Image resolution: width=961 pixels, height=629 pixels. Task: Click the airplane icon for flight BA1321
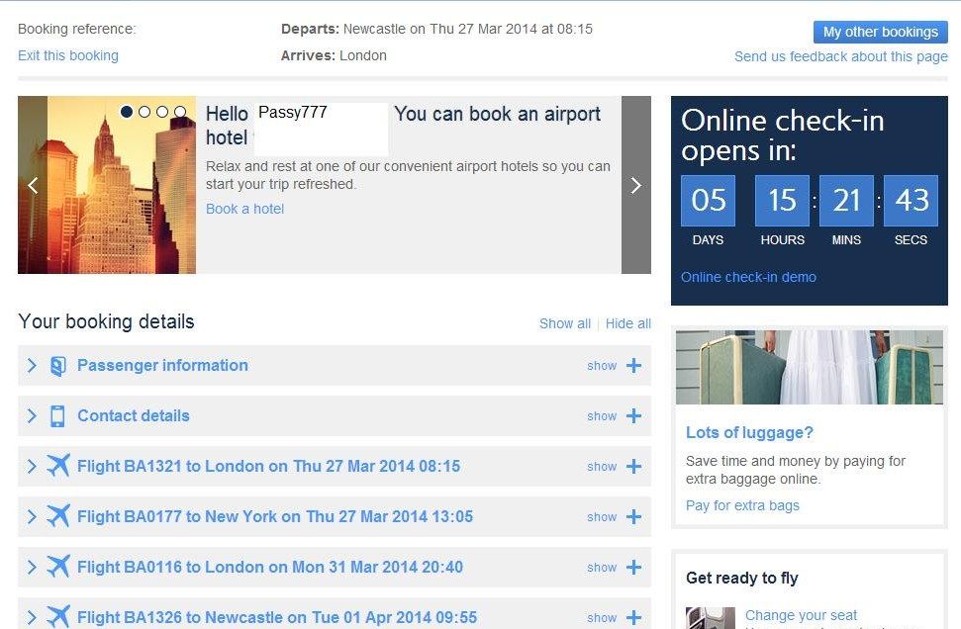(x=58, y=466)
